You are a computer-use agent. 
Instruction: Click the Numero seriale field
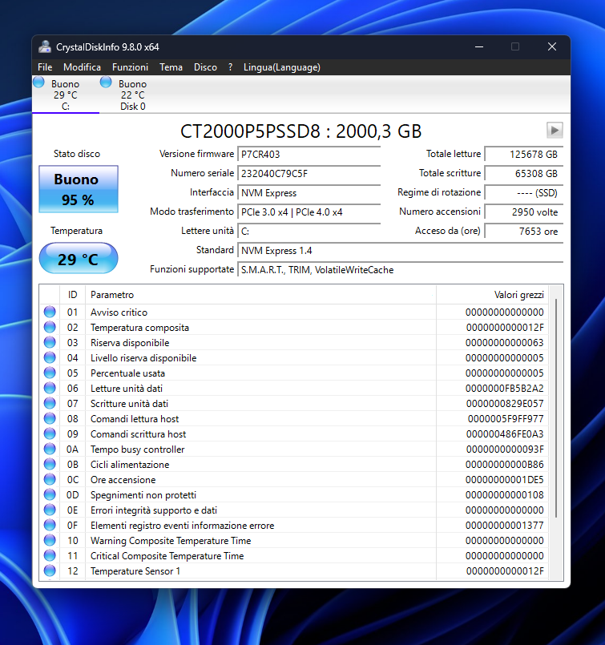309,174
